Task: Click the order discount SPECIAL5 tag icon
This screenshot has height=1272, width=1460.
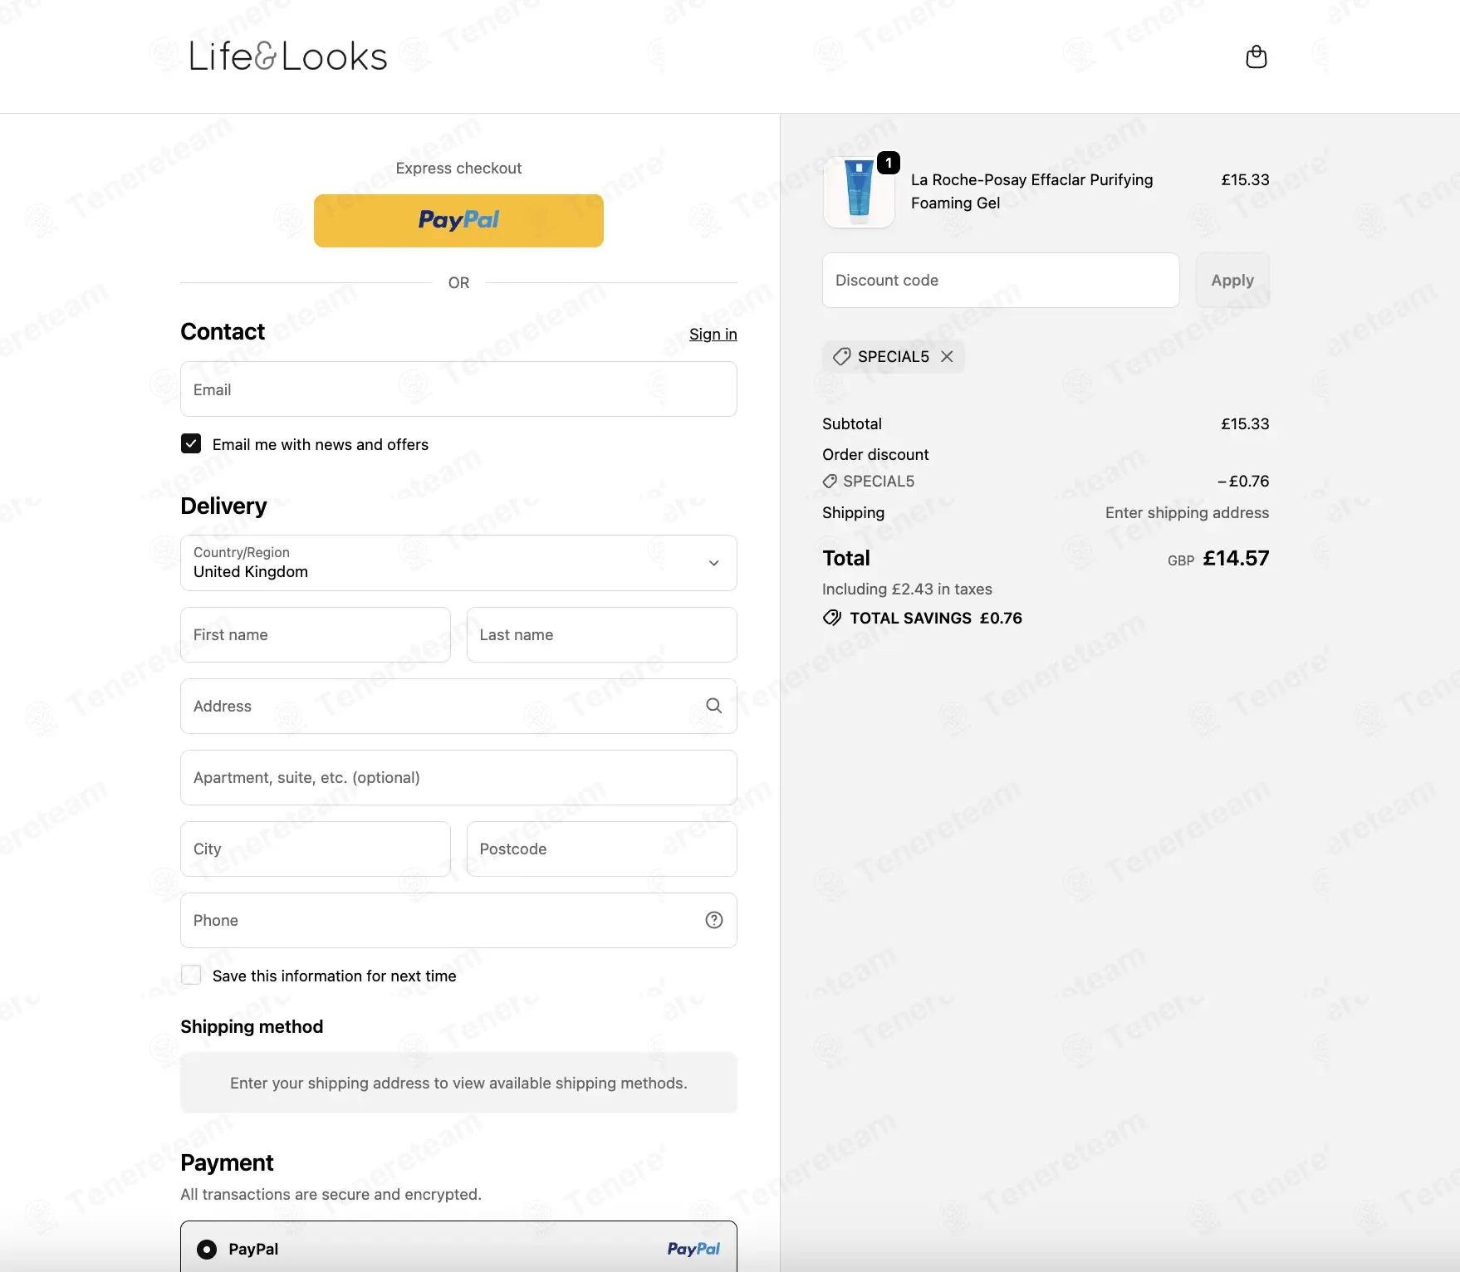Action: point(830,481)
